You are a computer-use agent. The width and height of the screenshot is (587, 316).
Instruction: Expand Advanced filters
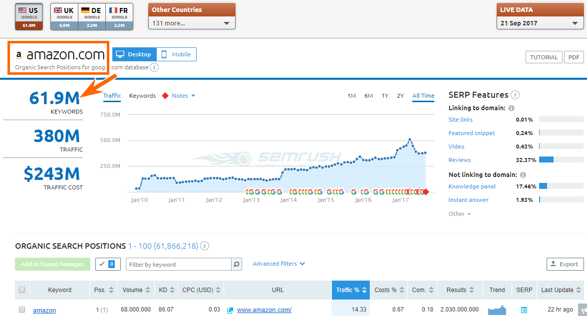click(279, 264)
